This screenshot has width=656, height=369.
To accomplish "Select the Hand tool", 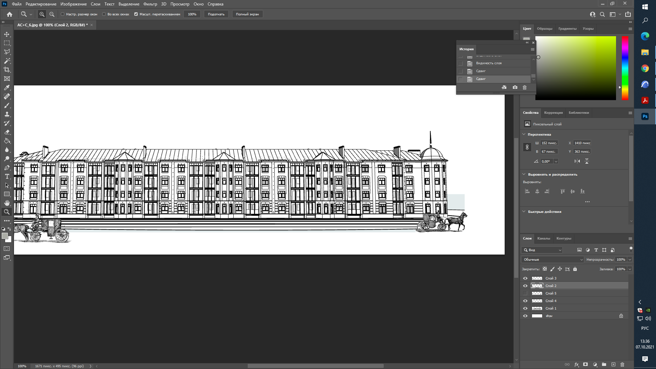I will (x=7, y=203).
